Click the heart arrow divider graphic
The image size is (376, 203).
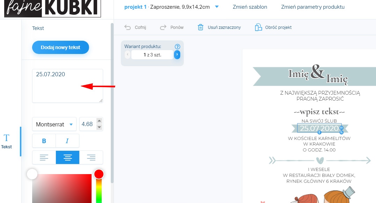pyautogui.click(x=320, y=160)
